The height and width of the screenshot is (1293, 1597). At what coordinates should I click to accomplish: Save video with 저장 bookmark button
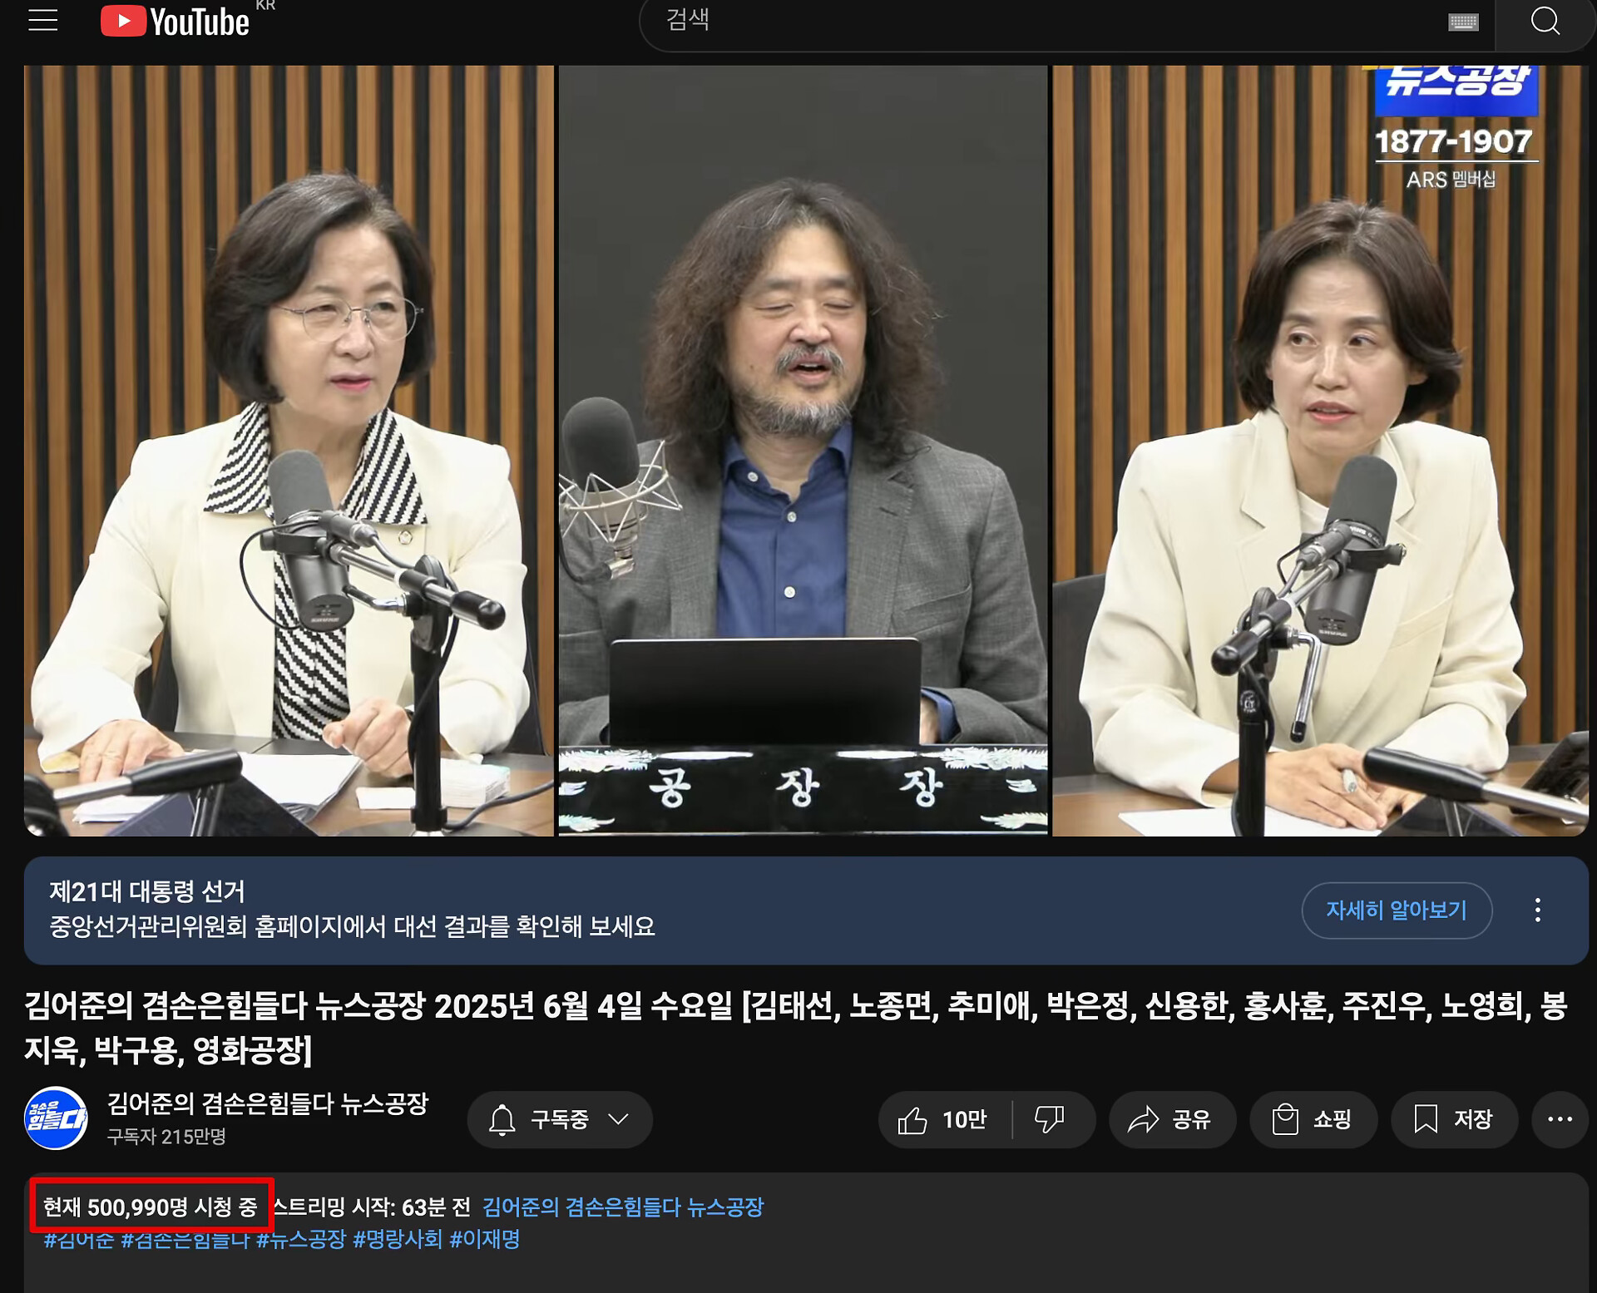click(x=1453, y=1119)
